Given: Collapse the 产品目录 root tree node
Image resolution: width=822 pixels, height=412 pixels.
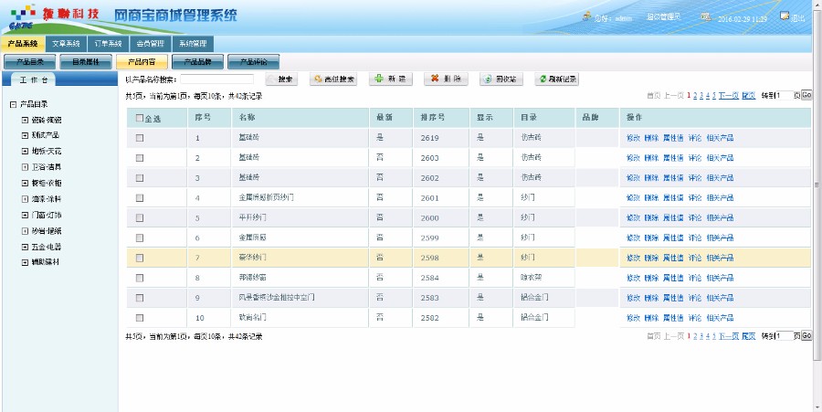Looking at the screenshot, I should [x=13, y=104].
